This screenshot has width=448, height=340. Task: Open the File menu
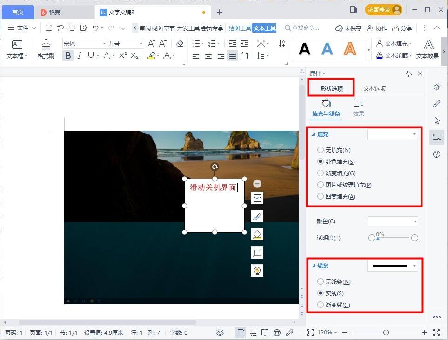[22, 28]
